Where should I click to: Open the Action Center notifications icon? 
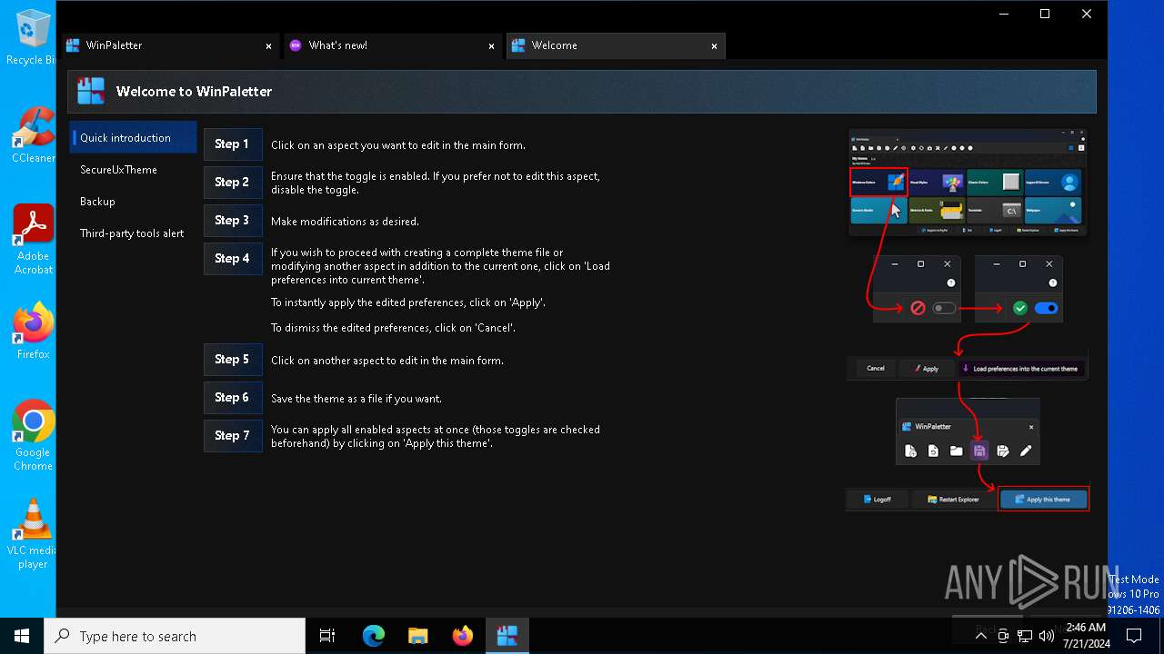pyautogui.click(x=1134, y=636)
